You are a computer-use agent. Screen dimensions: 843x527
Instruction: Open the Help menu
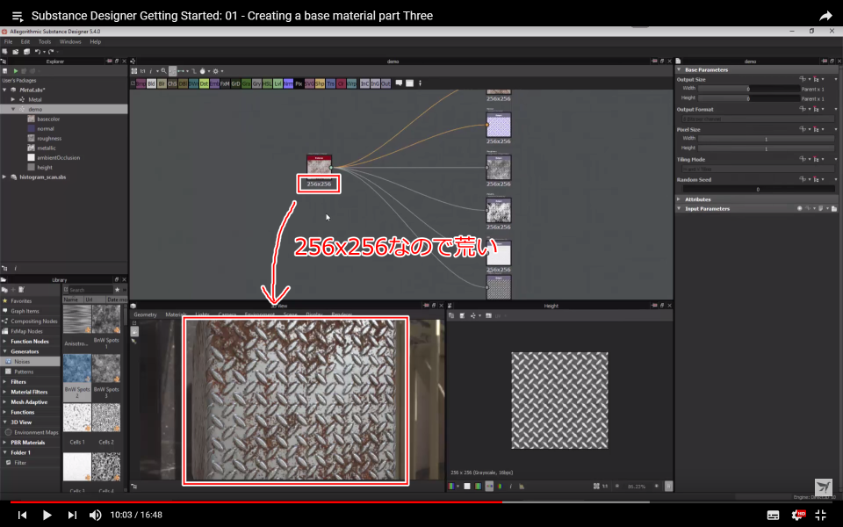point(95,41)
